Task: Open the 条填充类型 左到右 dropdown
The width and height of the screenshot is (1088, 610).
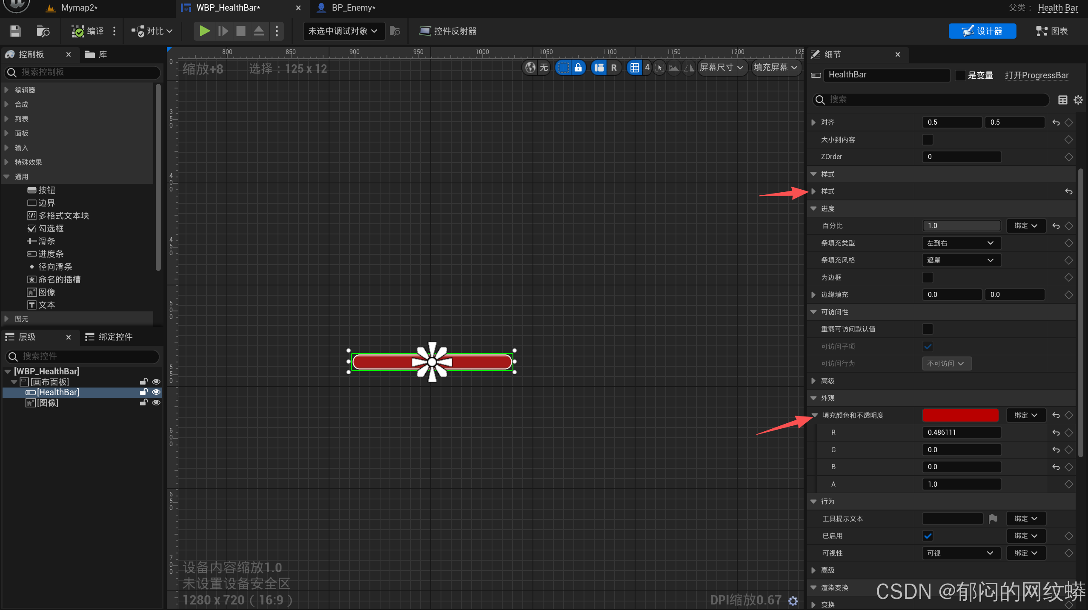Action: (961, 243)
